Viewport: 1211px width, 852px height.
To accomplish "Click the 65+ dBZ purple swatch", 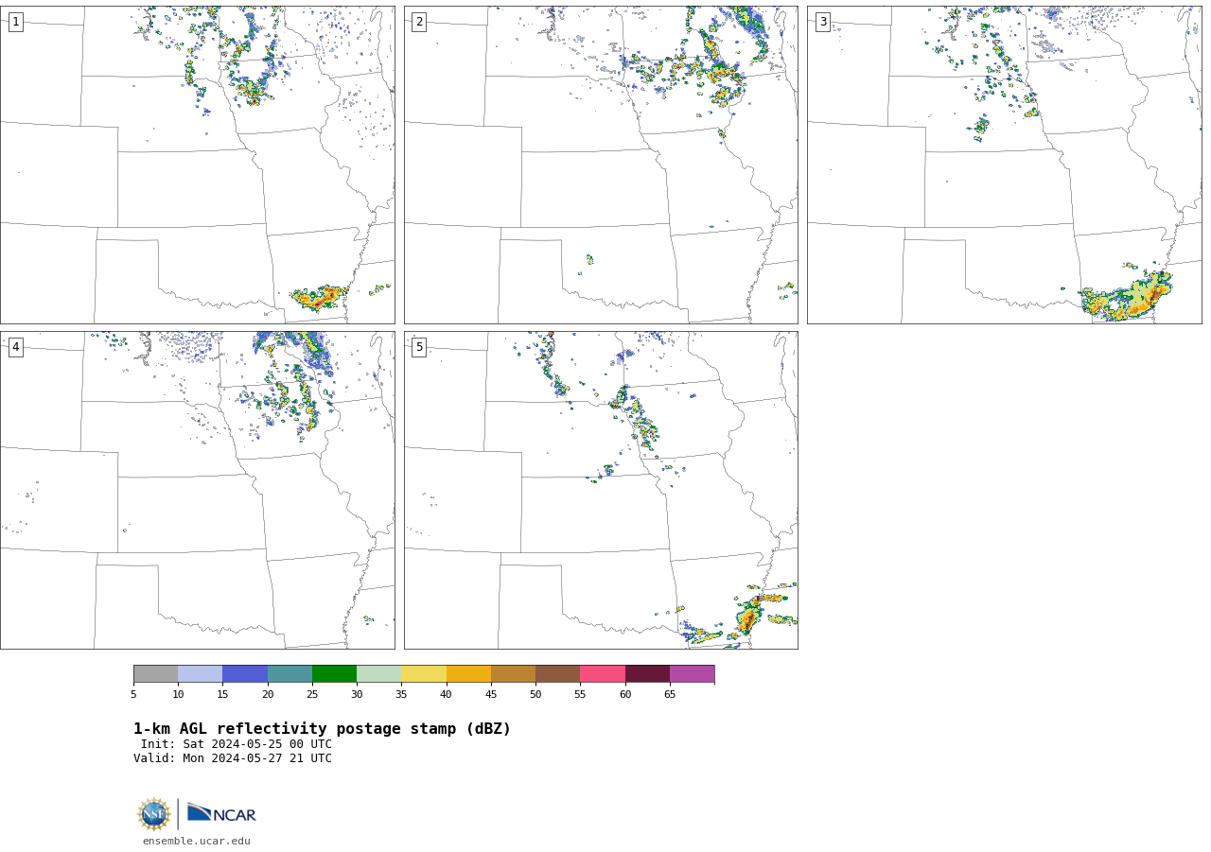I will point(692,674).
